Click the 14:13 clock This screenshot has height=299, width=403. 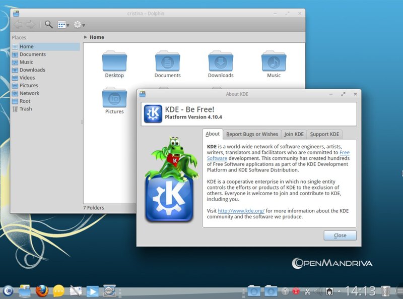pyautogui.click(x=360, y=291)
